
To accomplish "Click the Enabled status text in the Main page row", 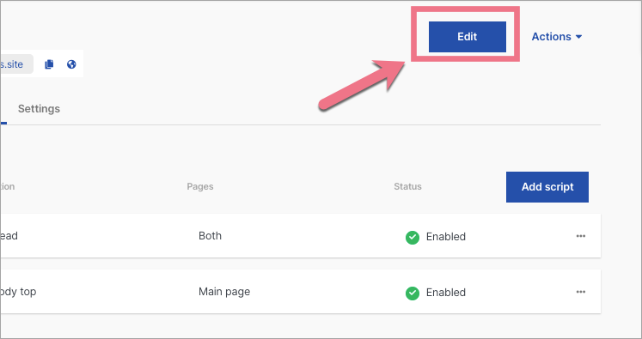I will [446, 293].
